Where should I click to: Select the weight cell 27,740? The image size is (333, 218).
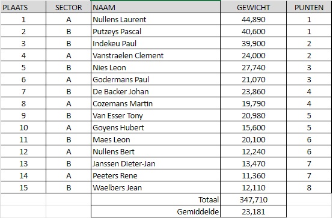coord(254,67)
